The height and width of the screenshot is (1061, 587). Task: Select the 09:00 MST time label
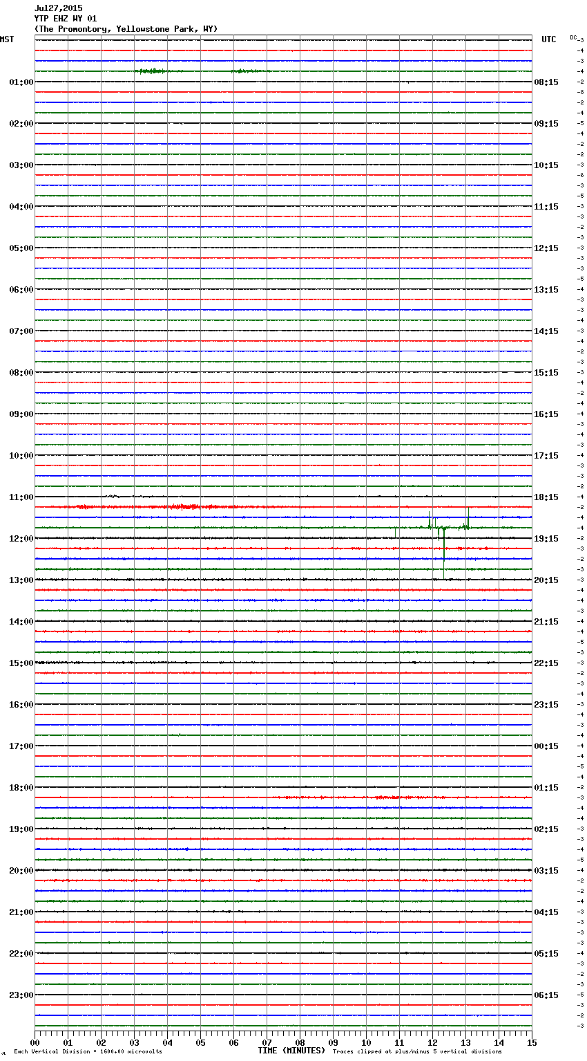click(x=21, y=414)
